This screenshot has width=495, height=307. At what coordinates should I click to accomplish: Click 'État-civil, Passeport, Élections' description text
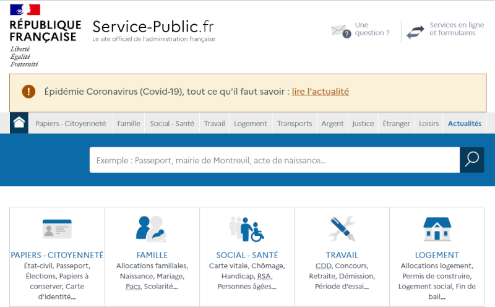click(57, 281)
